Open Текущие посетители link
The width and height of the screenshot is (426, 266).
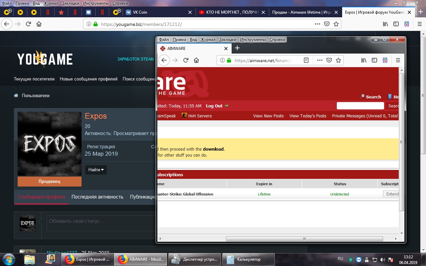click(x=34, y=79)
